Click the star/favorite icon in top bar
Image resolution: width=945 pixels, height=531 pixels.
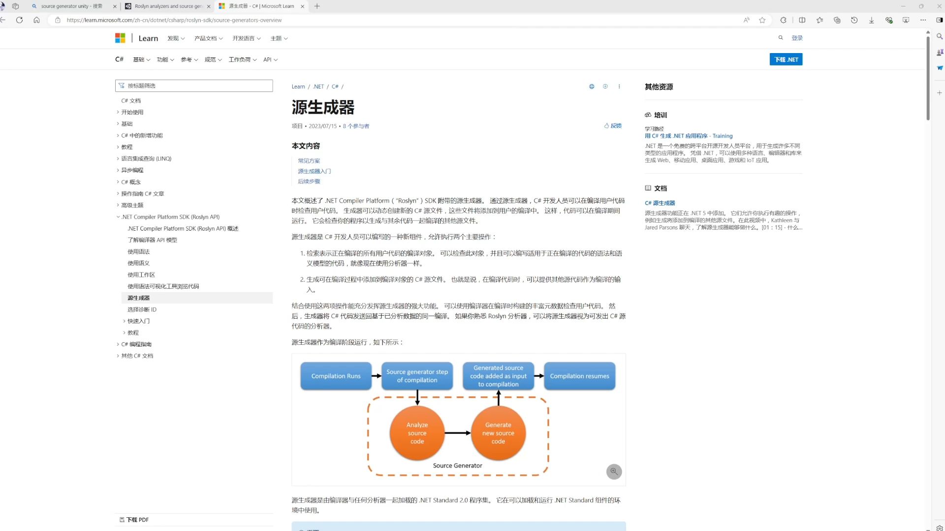pyautogui.click(x=763, y=20)
